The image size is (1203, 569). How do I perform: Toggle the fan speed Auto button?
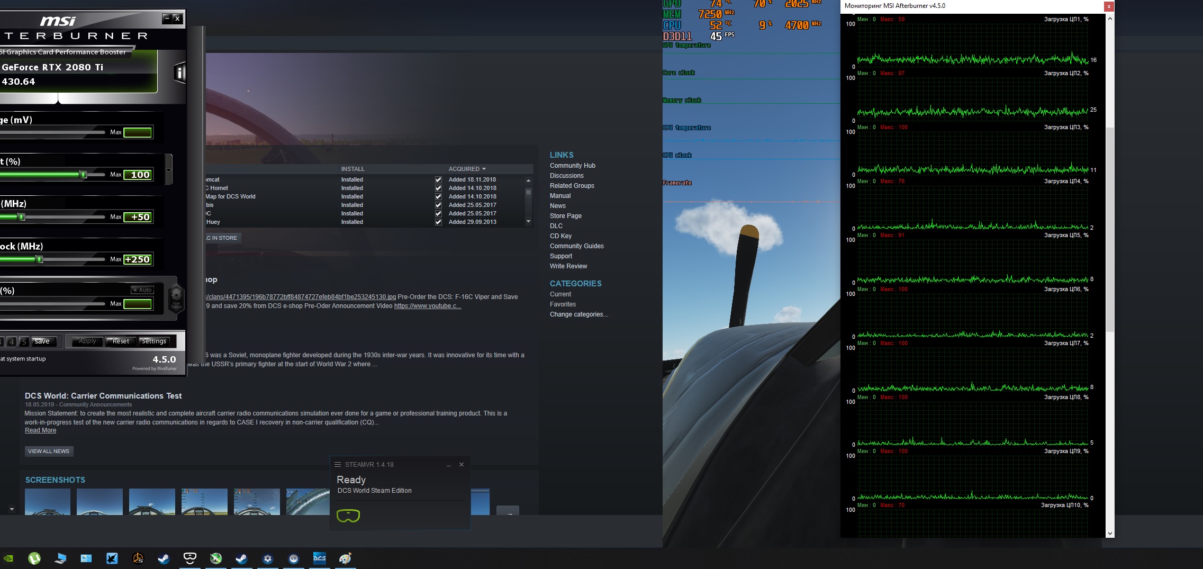[x=142, y=290]
